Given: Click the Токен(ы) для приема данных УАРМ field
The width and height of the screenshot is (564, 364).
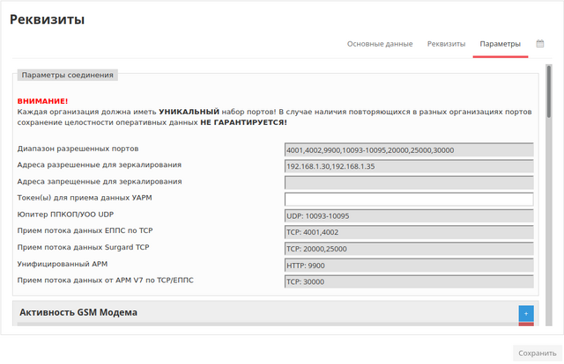Looking at the screenshot, I should (409, 199).
